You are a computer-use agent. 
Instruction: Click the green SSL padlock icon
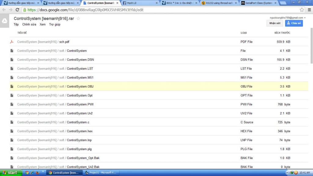pyautogui.click(x=24, y=10)
